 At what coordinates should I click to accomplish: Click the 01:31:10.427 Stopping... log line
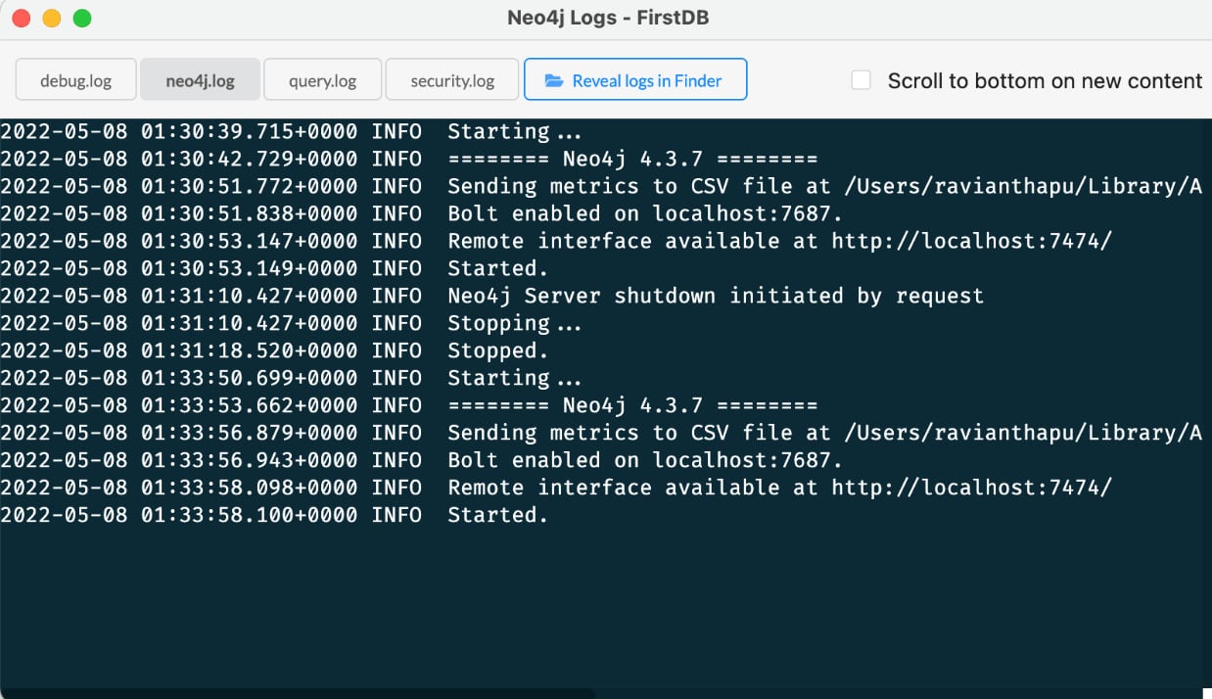click(x=291, y=323)
